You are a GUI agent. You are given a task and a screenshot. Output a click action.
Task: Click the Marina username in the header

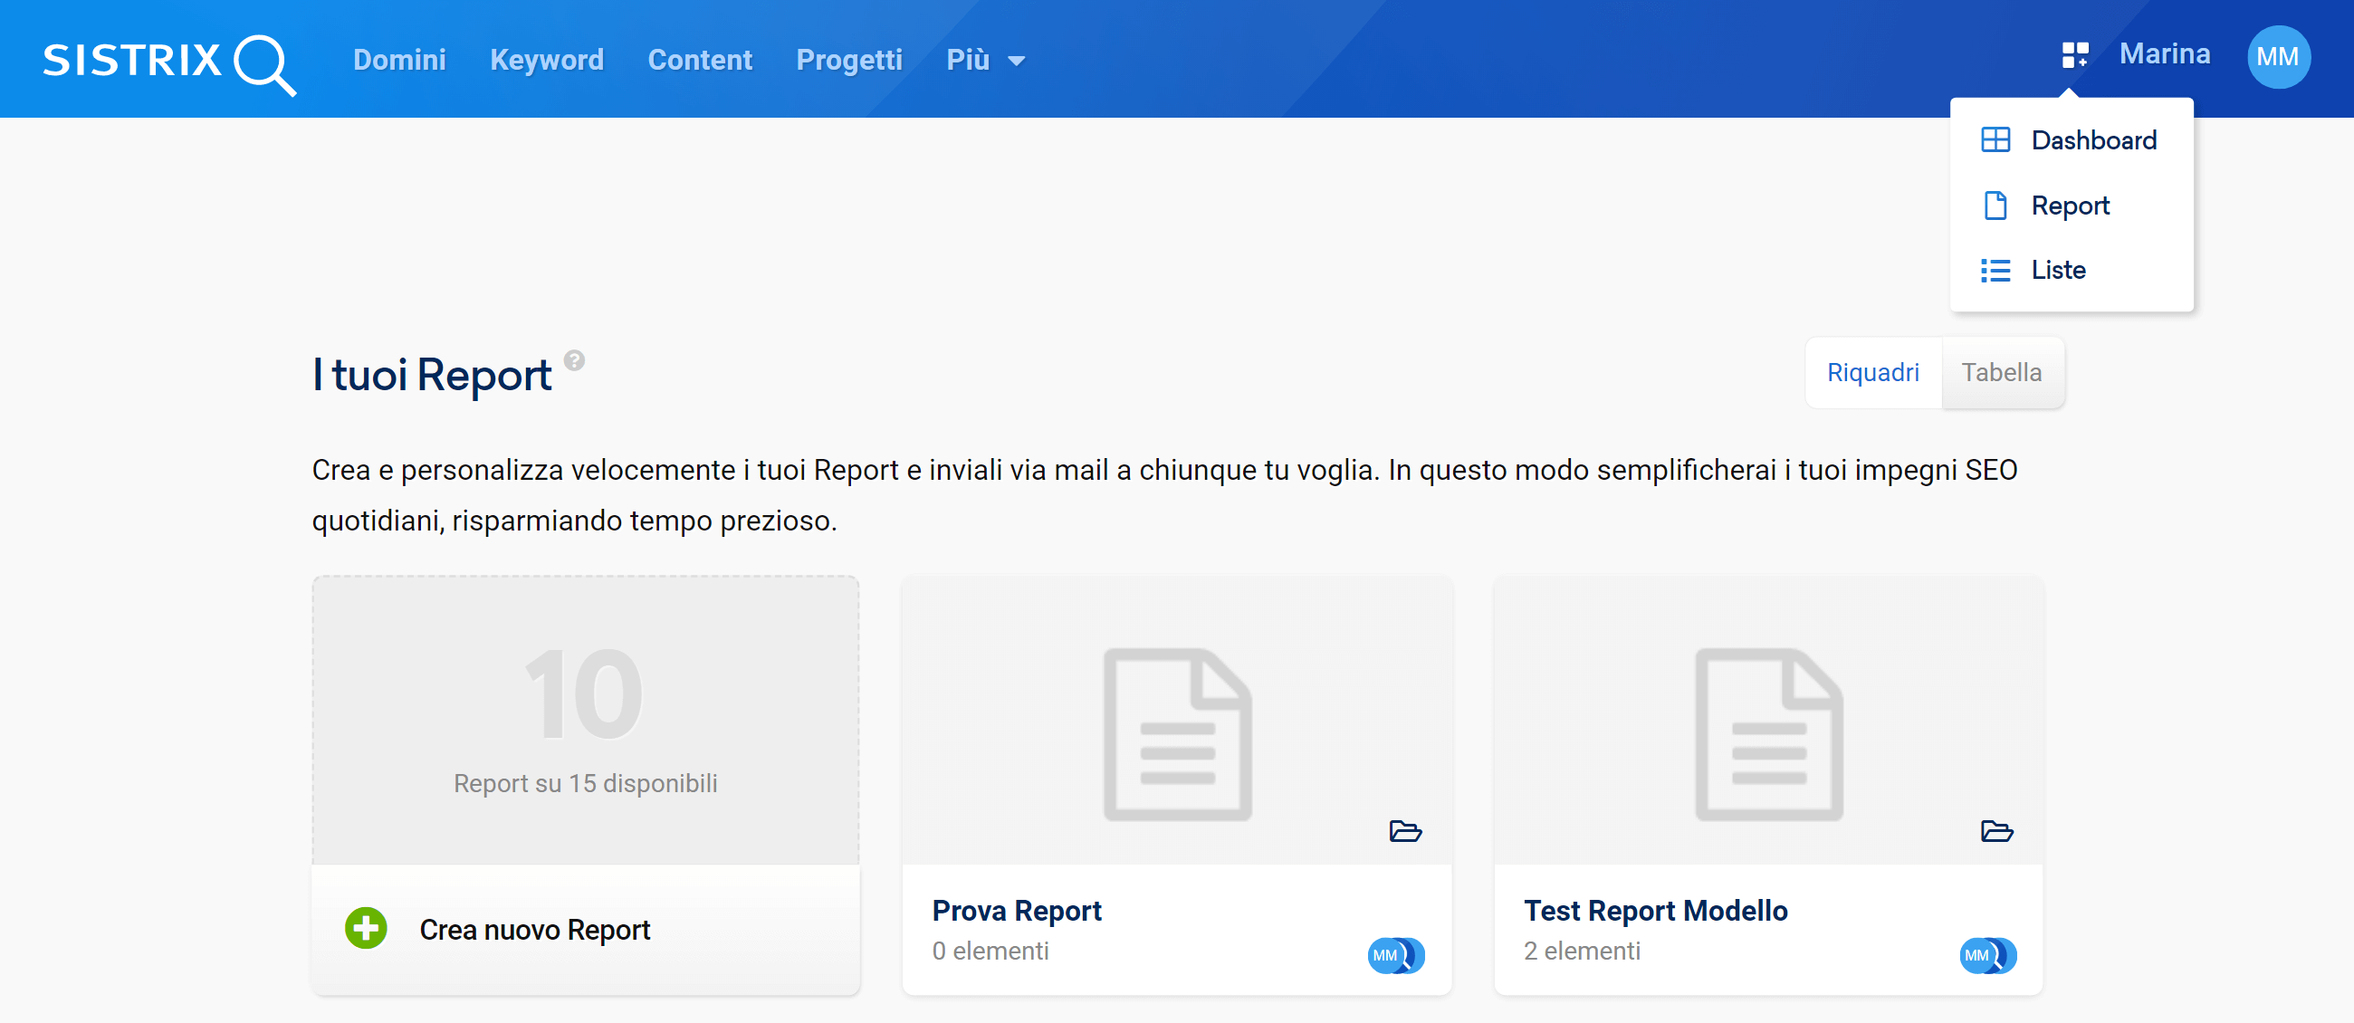[x=2164, y=55]
